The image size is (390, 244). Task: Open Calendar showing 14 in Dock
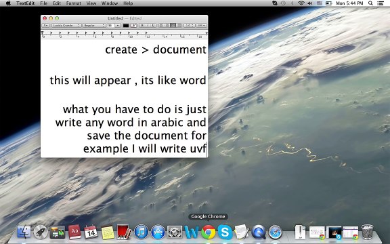pyautogui.click(x=91, y=232)
